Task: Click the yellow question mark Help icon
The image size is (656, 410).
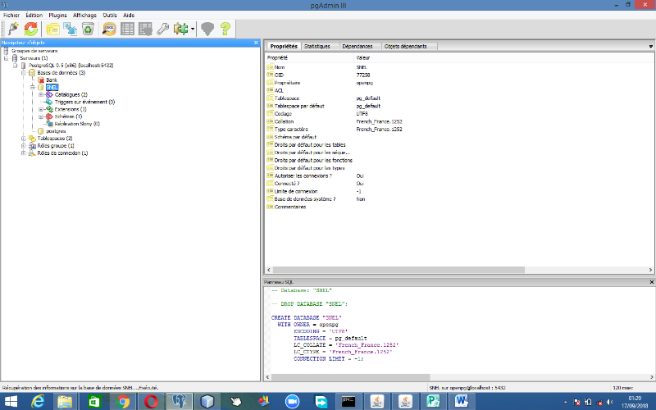Action: pyautogui.click(x=225, y=29)
